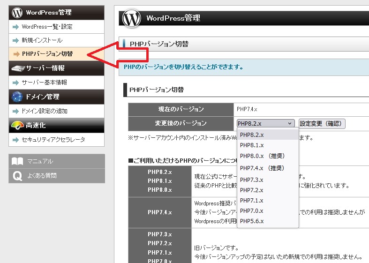Choose PHP8.2.x from the dropdown list
The height and width of the screenshot is (263, 369).
tap(268, 135)
